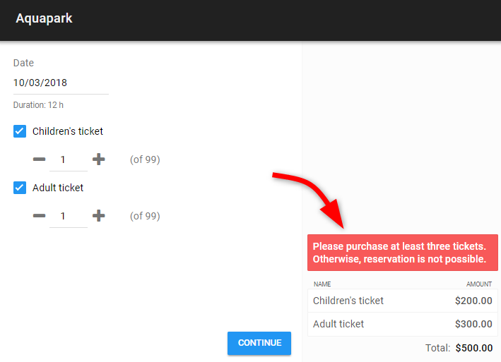Increase the Children's ticket quantity with plus
This screenshot has width=501, height=362.
tap(98, 159)
